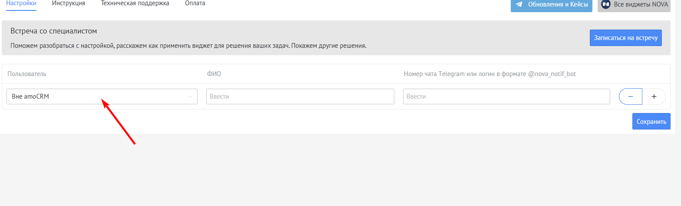
Task: Switch to the Инструкция tab
Action: 68,3
